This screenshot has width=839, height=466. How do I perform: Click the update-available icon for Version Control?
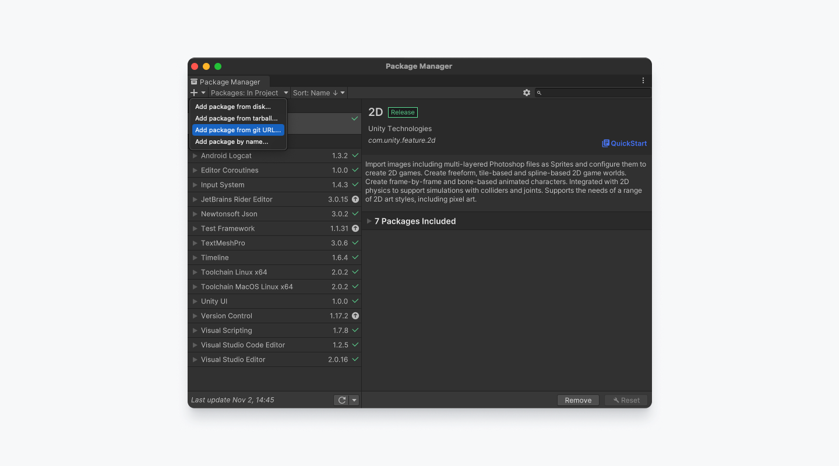pyautogui.click(x=355, y=316)
